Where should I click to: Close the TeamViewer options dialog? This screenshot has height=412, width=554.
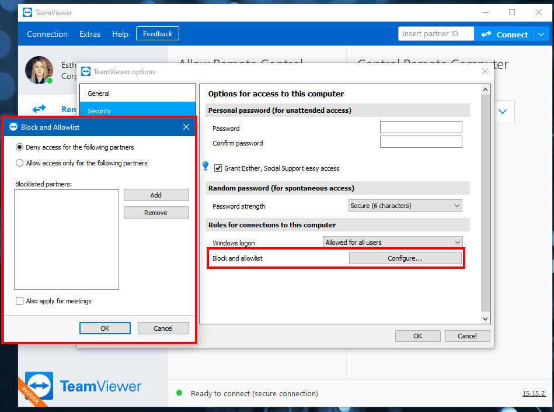[485, 71]
